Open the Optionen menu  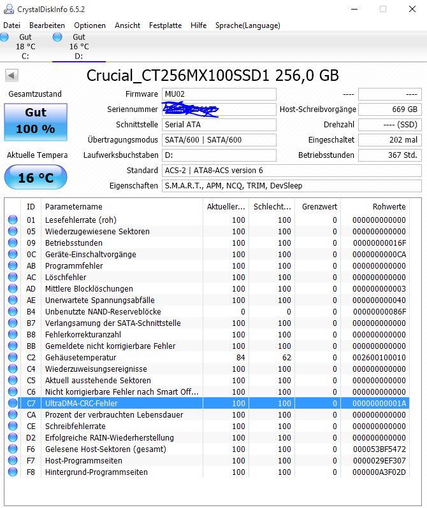pyautogui.click(x=90, y=25)
